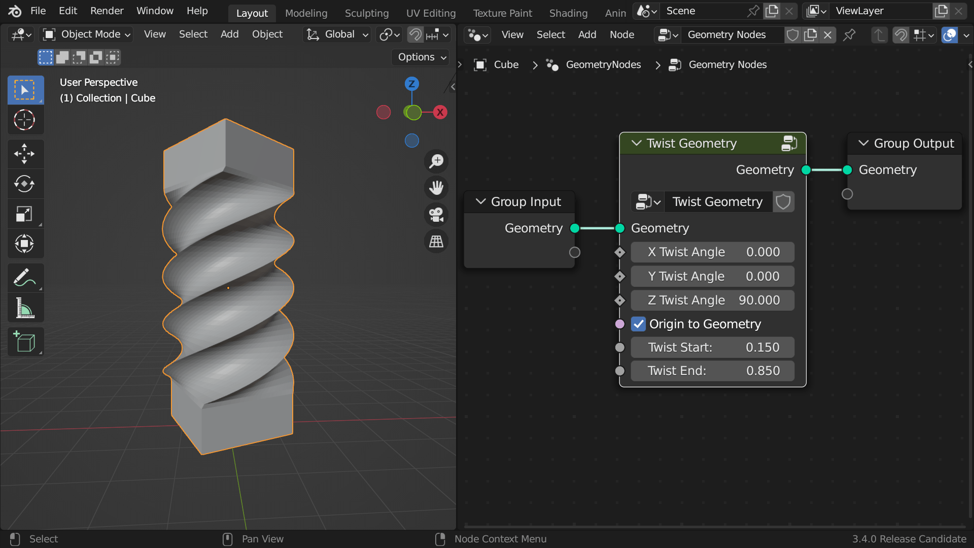Open the Add menu in the node editor

click(587, 35)
